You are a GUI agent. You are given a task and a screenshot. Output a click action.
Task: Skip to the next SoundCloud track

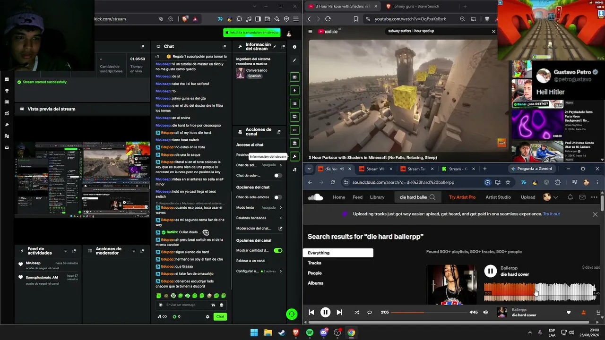[x=339, y=312]
